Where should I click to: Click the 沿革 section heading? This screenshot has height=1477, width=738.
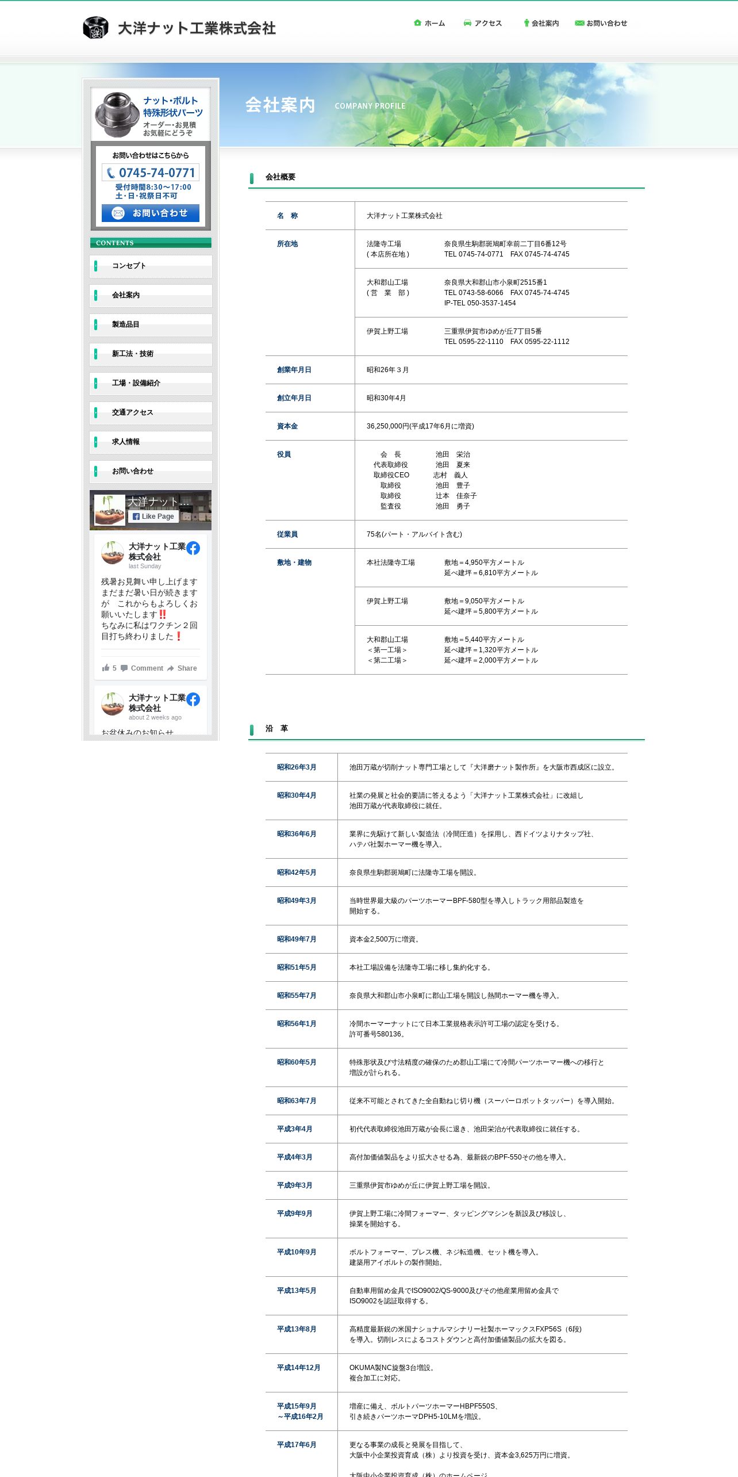click(x=276, y=729)
